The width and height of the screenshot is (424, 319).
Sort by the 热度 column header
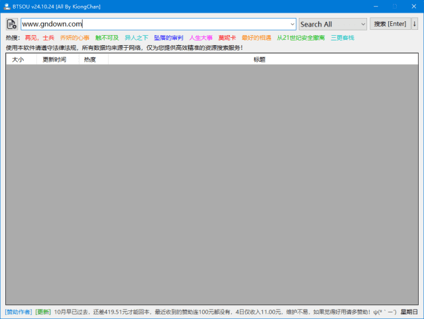[x=93, y=60]
